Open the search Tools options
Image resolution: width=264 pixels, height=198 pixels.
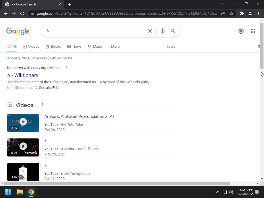pos(171,47)
